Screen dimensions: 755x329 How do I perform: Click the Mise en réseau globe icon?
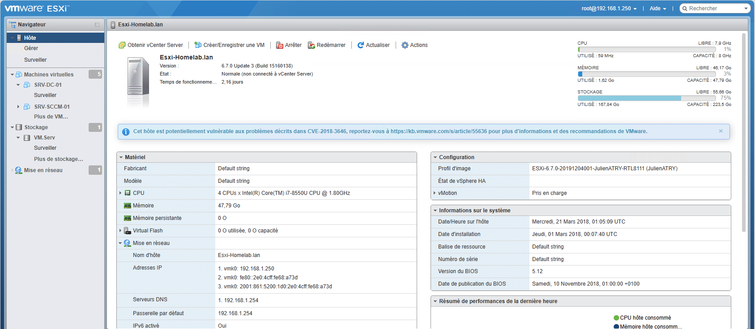click(18, 170)
